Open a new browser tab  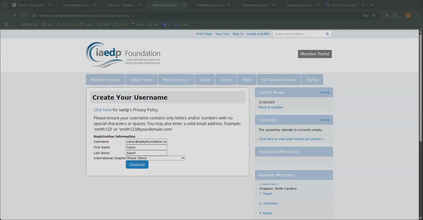372,5
